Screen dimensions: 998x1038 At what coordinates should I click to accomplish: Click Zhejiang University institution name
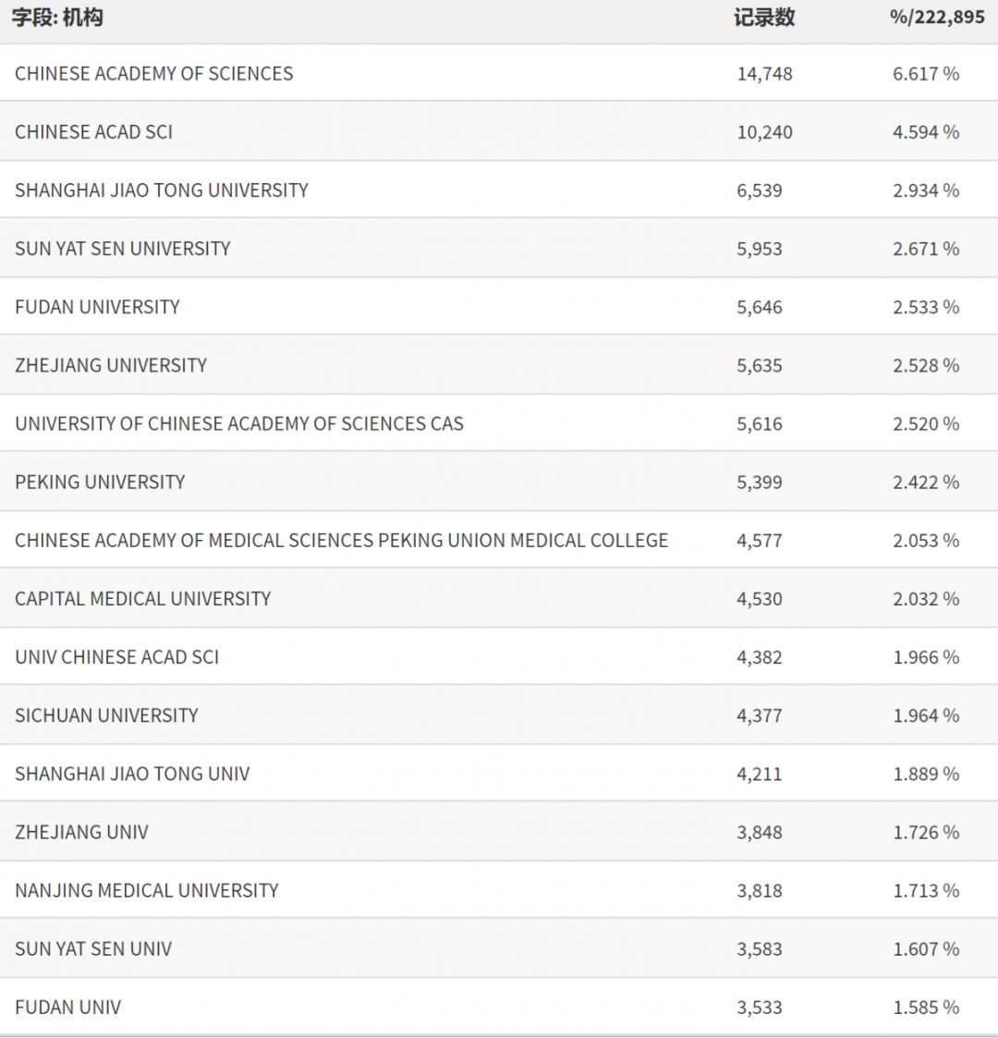[111, 365]
